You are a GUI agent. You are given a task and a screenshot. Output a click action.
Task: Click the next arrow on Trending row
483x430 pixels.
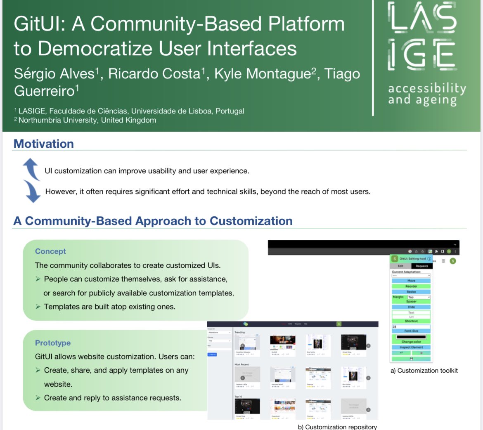pyautogui.click(x=368, y=345)
